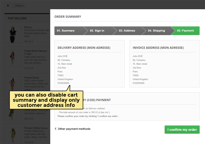
Task: Open the Blouse product thumbnail
Action: tap(13, 34)
